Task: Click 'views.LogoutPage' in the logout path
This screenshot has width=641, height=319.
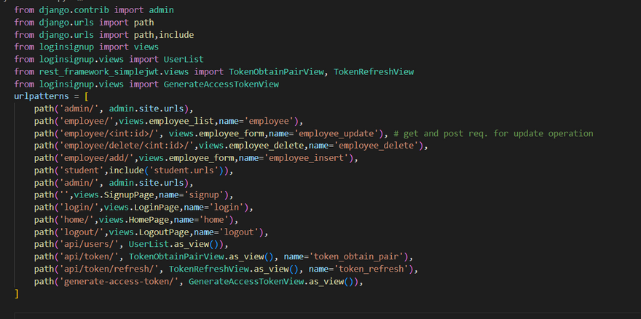Action: point(149,233)
